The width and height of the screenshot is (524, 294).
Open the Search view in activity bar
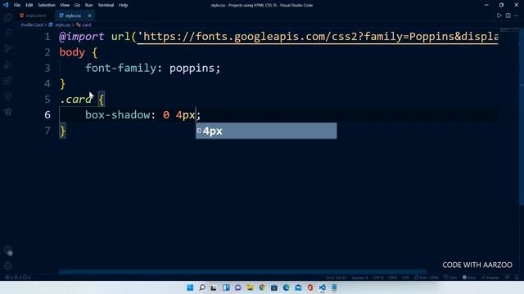click(7, 33)
